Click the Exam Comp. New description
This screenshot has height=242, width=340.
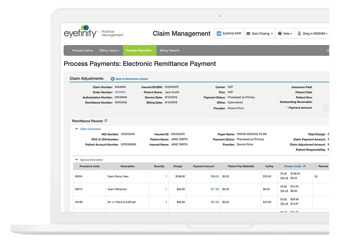118,176
